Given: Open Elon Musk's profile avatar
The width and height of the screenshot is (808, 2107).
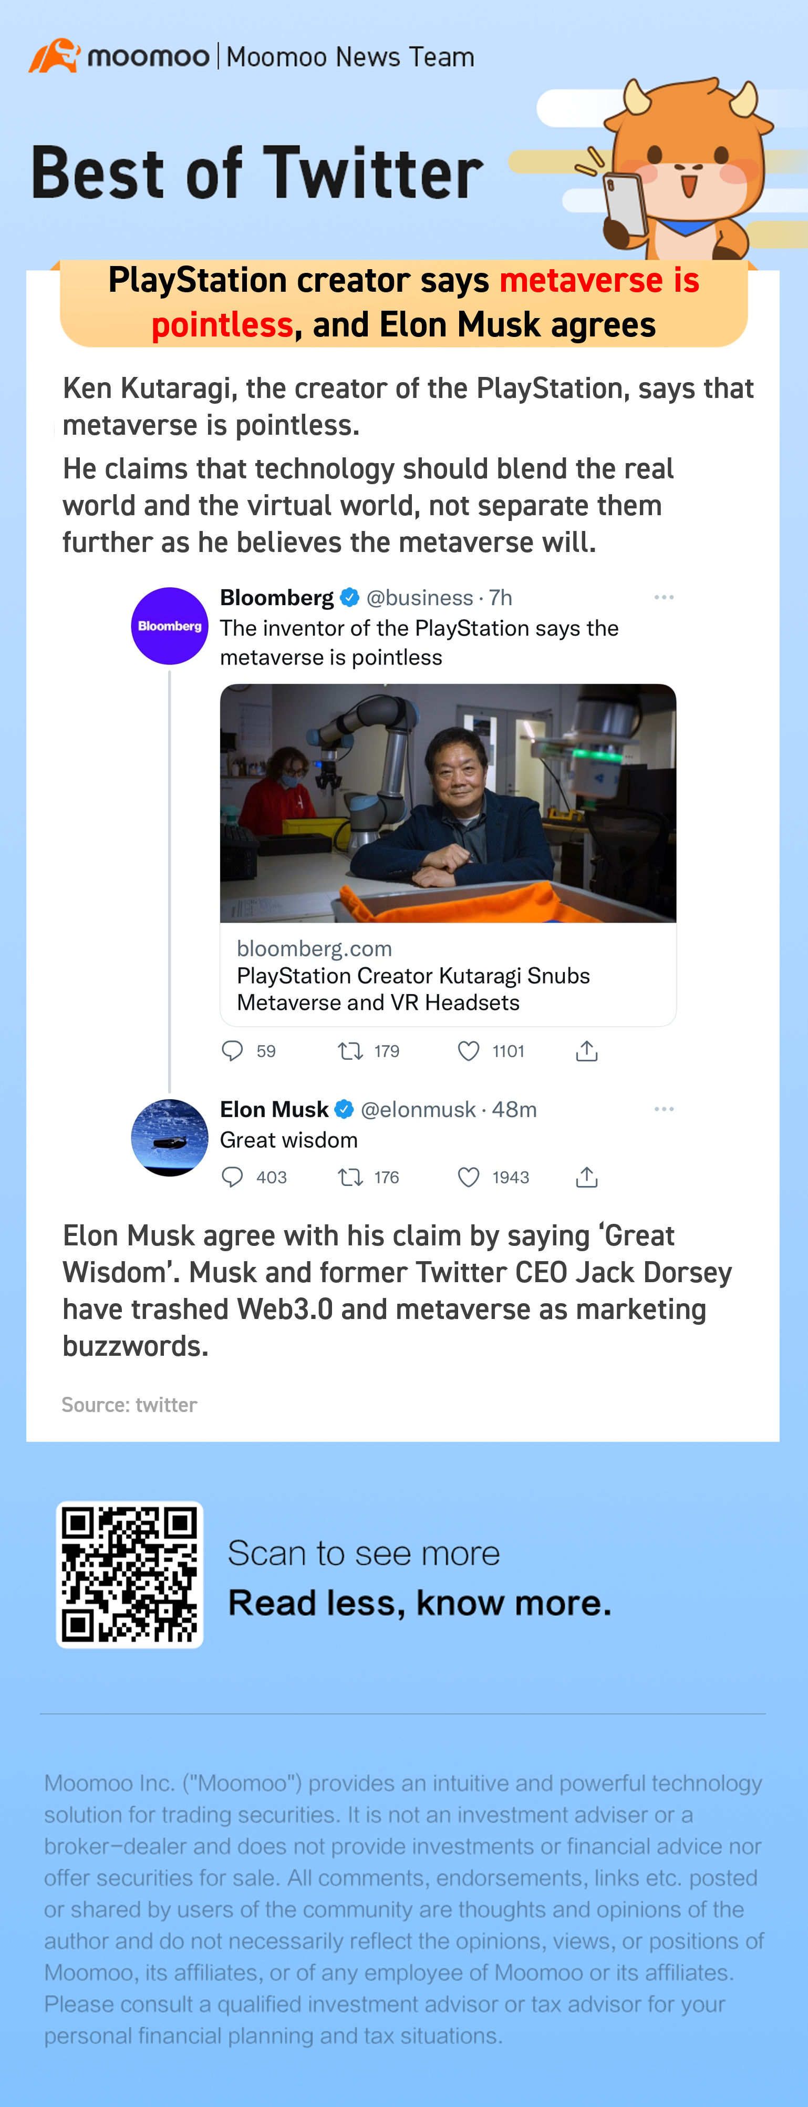Looking at the screenshot, I should pos(170,1138).
